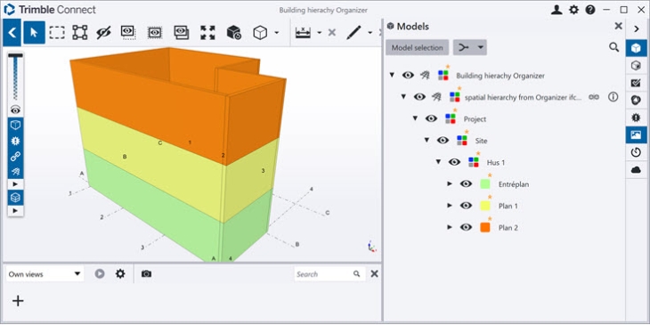Expand the Plan 1 tree node
The width and height of the screenshot is (650, 325).
(x=450, y=206)
